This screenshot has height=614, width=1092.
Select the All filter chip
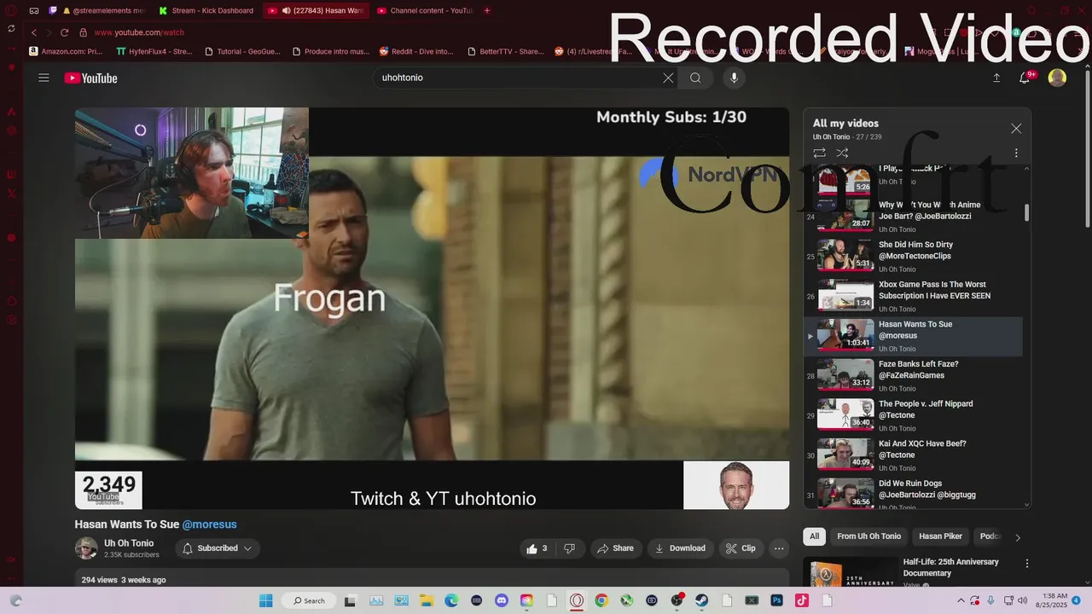(x=814, y=536)
